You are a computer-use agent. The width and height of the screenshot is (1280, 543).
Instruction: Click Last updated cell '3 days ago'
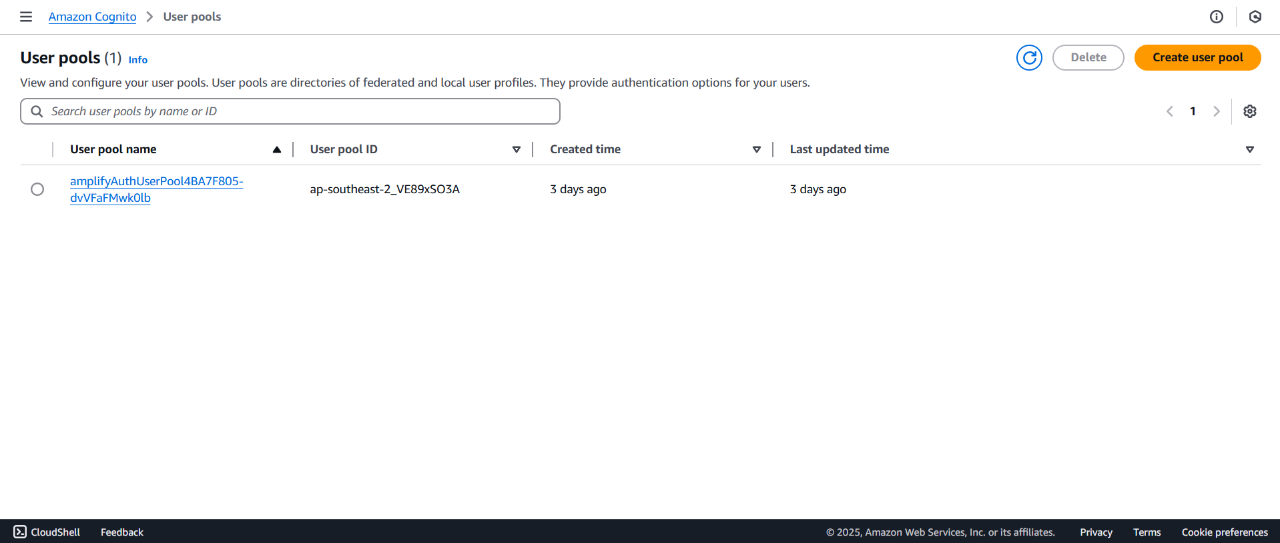click(x=818, y=189)
